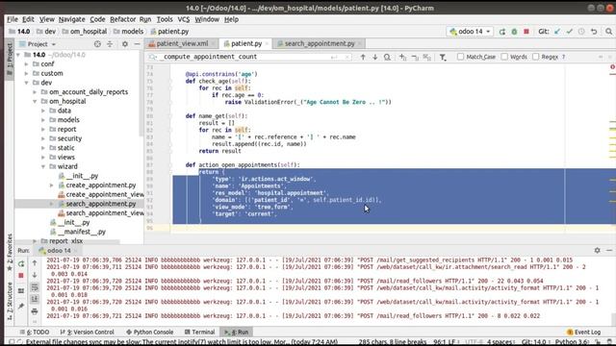Click Find in file search icon
This screenshot has height=346, width=616.
[x=387, y=58]
